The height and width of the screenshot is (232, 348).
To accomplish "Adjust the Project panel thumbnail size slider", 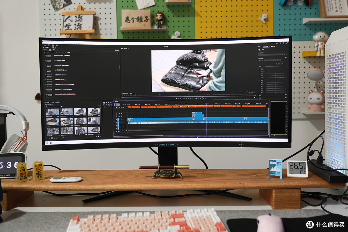I will 59,138.
